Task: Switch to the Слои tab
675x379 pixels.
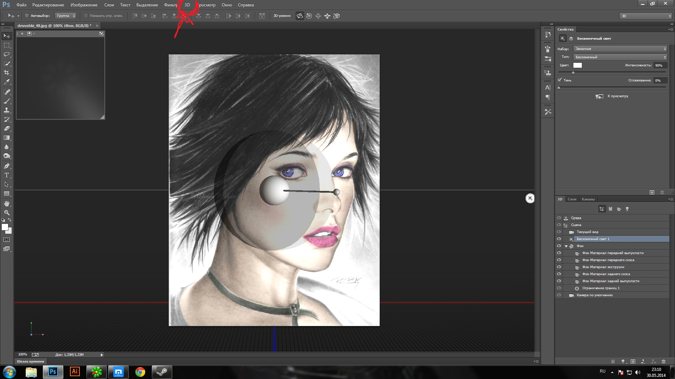Action: point(572,199)
